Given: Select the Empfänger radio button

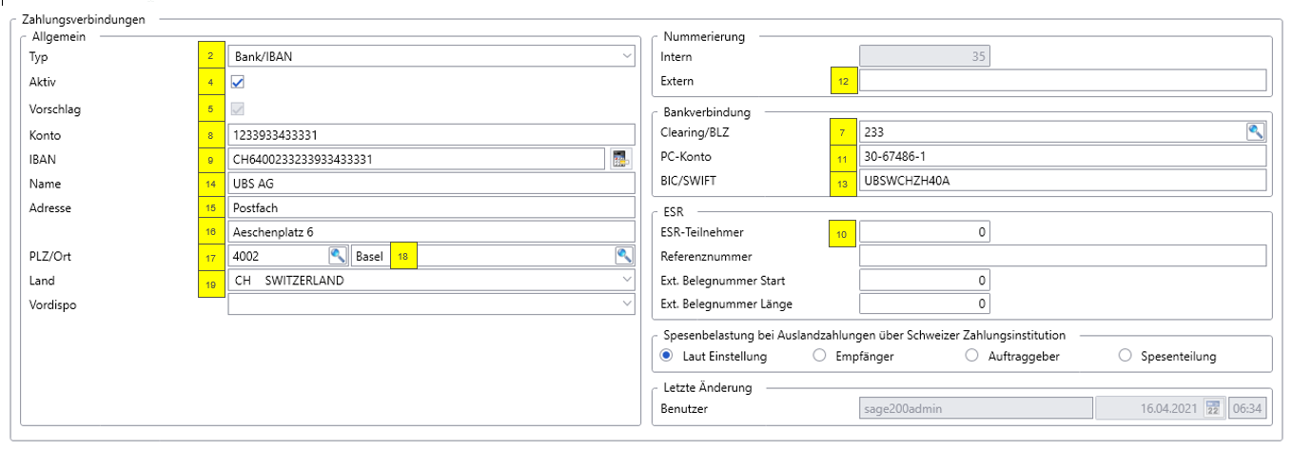Looking at the screenshot, I should pos(820,357).
